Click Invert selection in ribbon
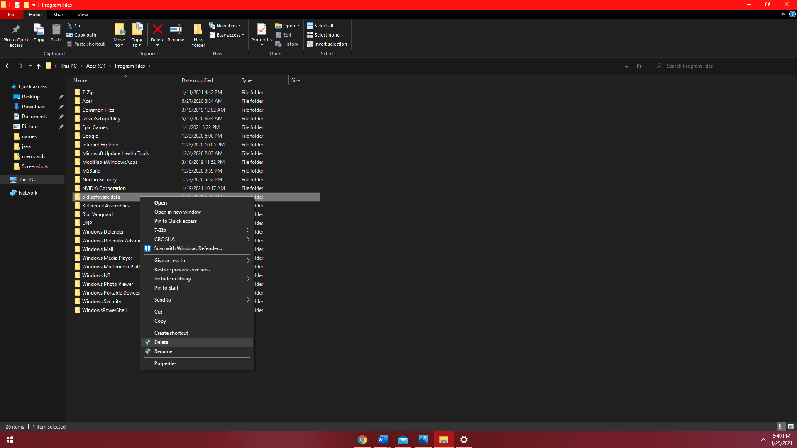This screenshot has width=797, height=448. [327, 44]
